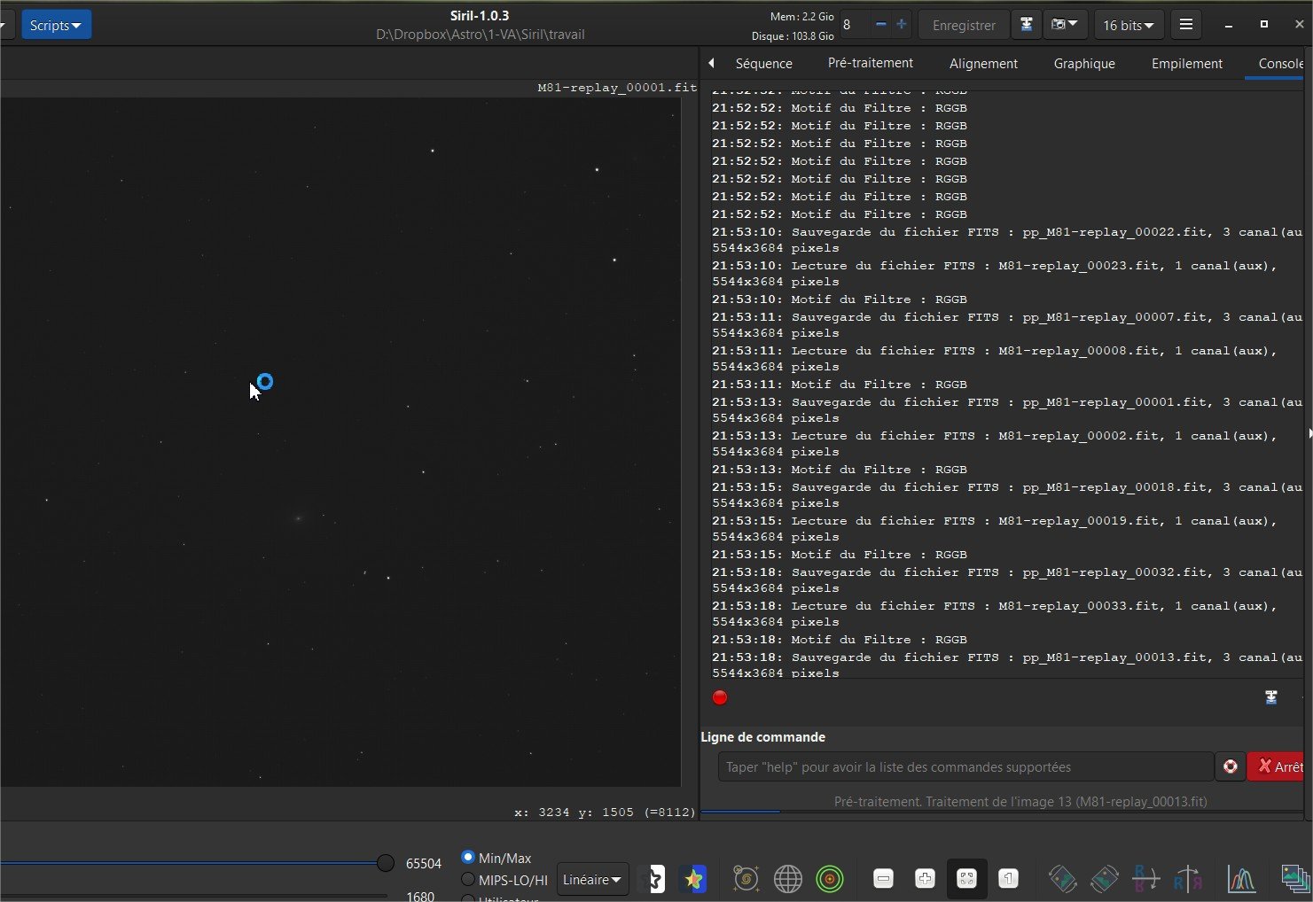This screenshot has width=1313, height=902.
Task: Activate the photometry target icon
Action: tap(830, 879)
